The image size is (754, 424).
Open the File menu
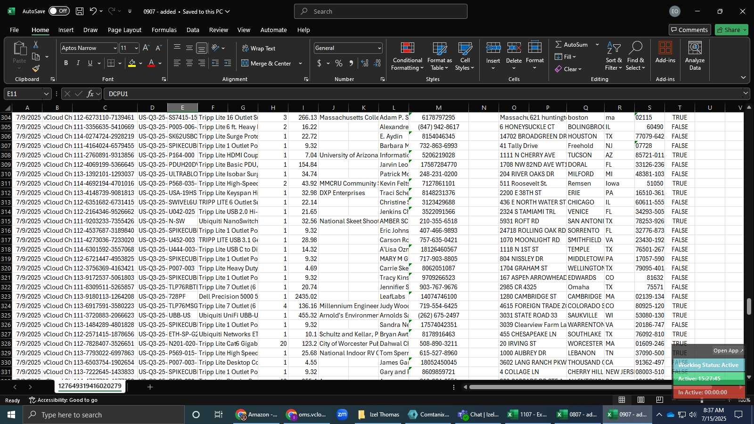point(14,30)
